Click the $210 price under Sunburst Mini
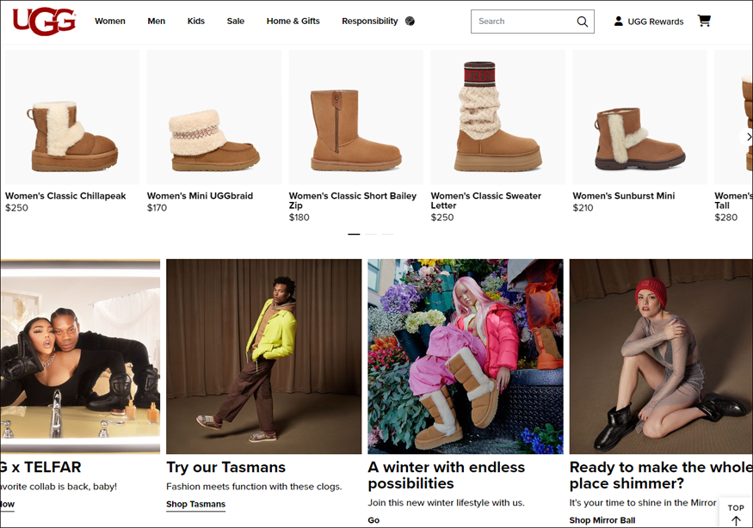The height and width of the screenshot is (528, 753). click(x=583, y=208)
